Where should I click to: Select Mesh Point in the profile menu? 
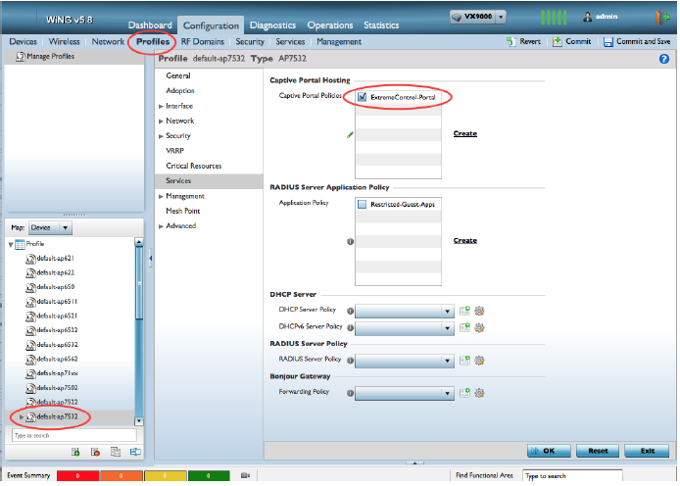[183, 211]
